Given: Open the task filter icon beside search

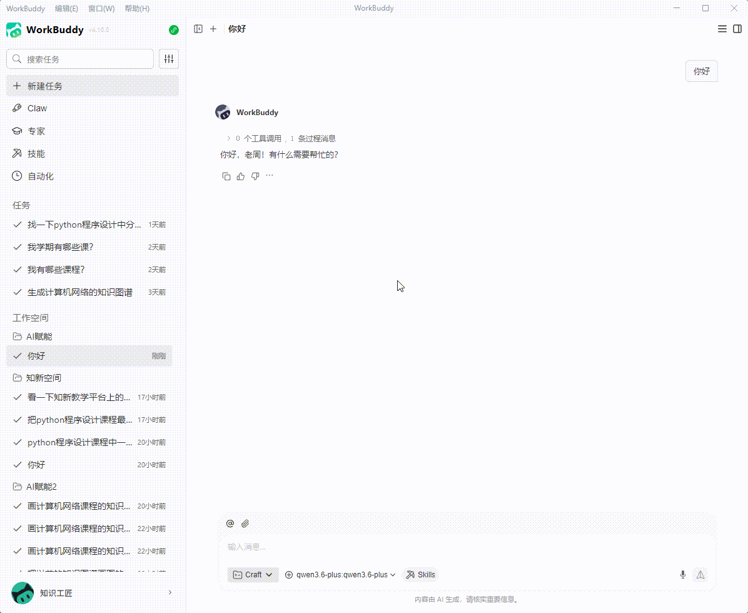Looking at the screenshot, I should tap(168, 58).
